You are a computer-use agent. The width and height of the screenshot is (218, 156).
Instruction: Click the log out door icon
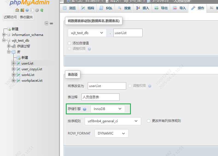22,10
